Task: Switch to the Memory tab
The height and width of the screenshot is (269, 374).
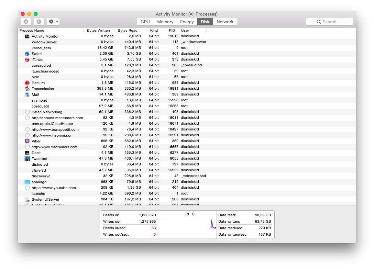Action: click(165, 22)
